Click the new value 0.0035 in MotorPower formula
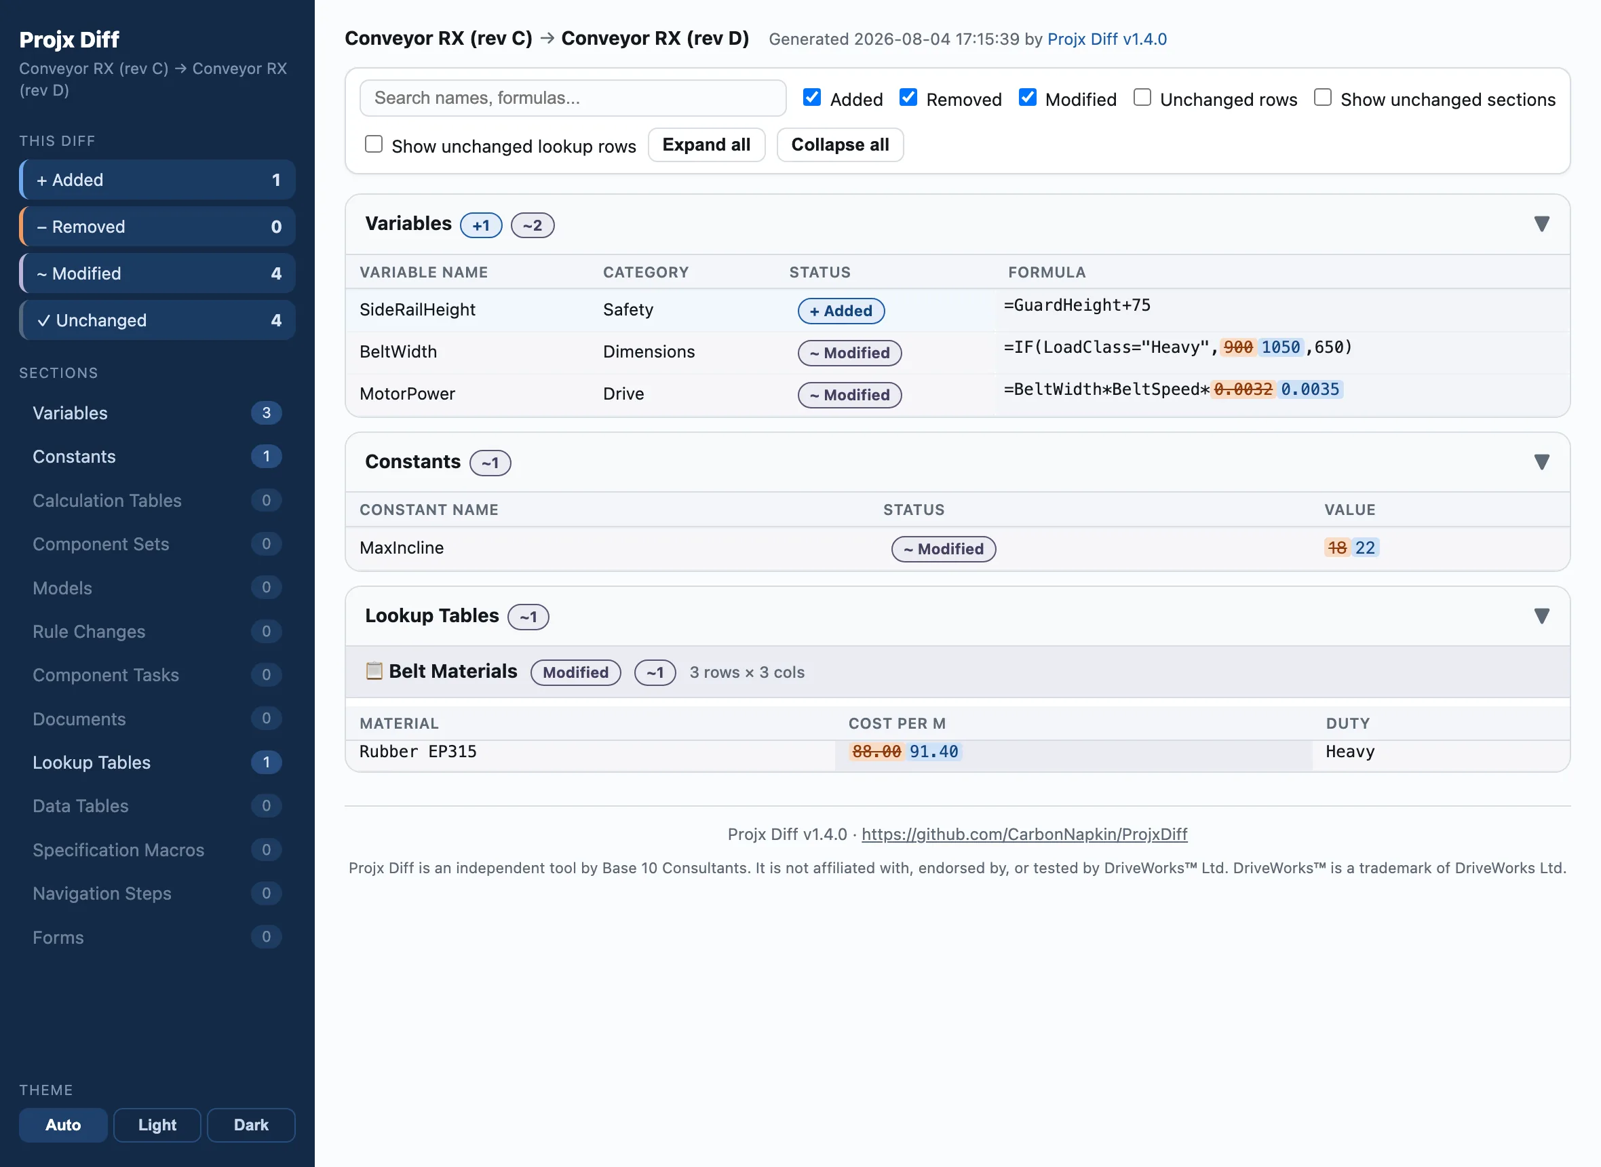The height and width of the screenshot is (1167, 1601). pyautogui.click(x=1309, y=389)
